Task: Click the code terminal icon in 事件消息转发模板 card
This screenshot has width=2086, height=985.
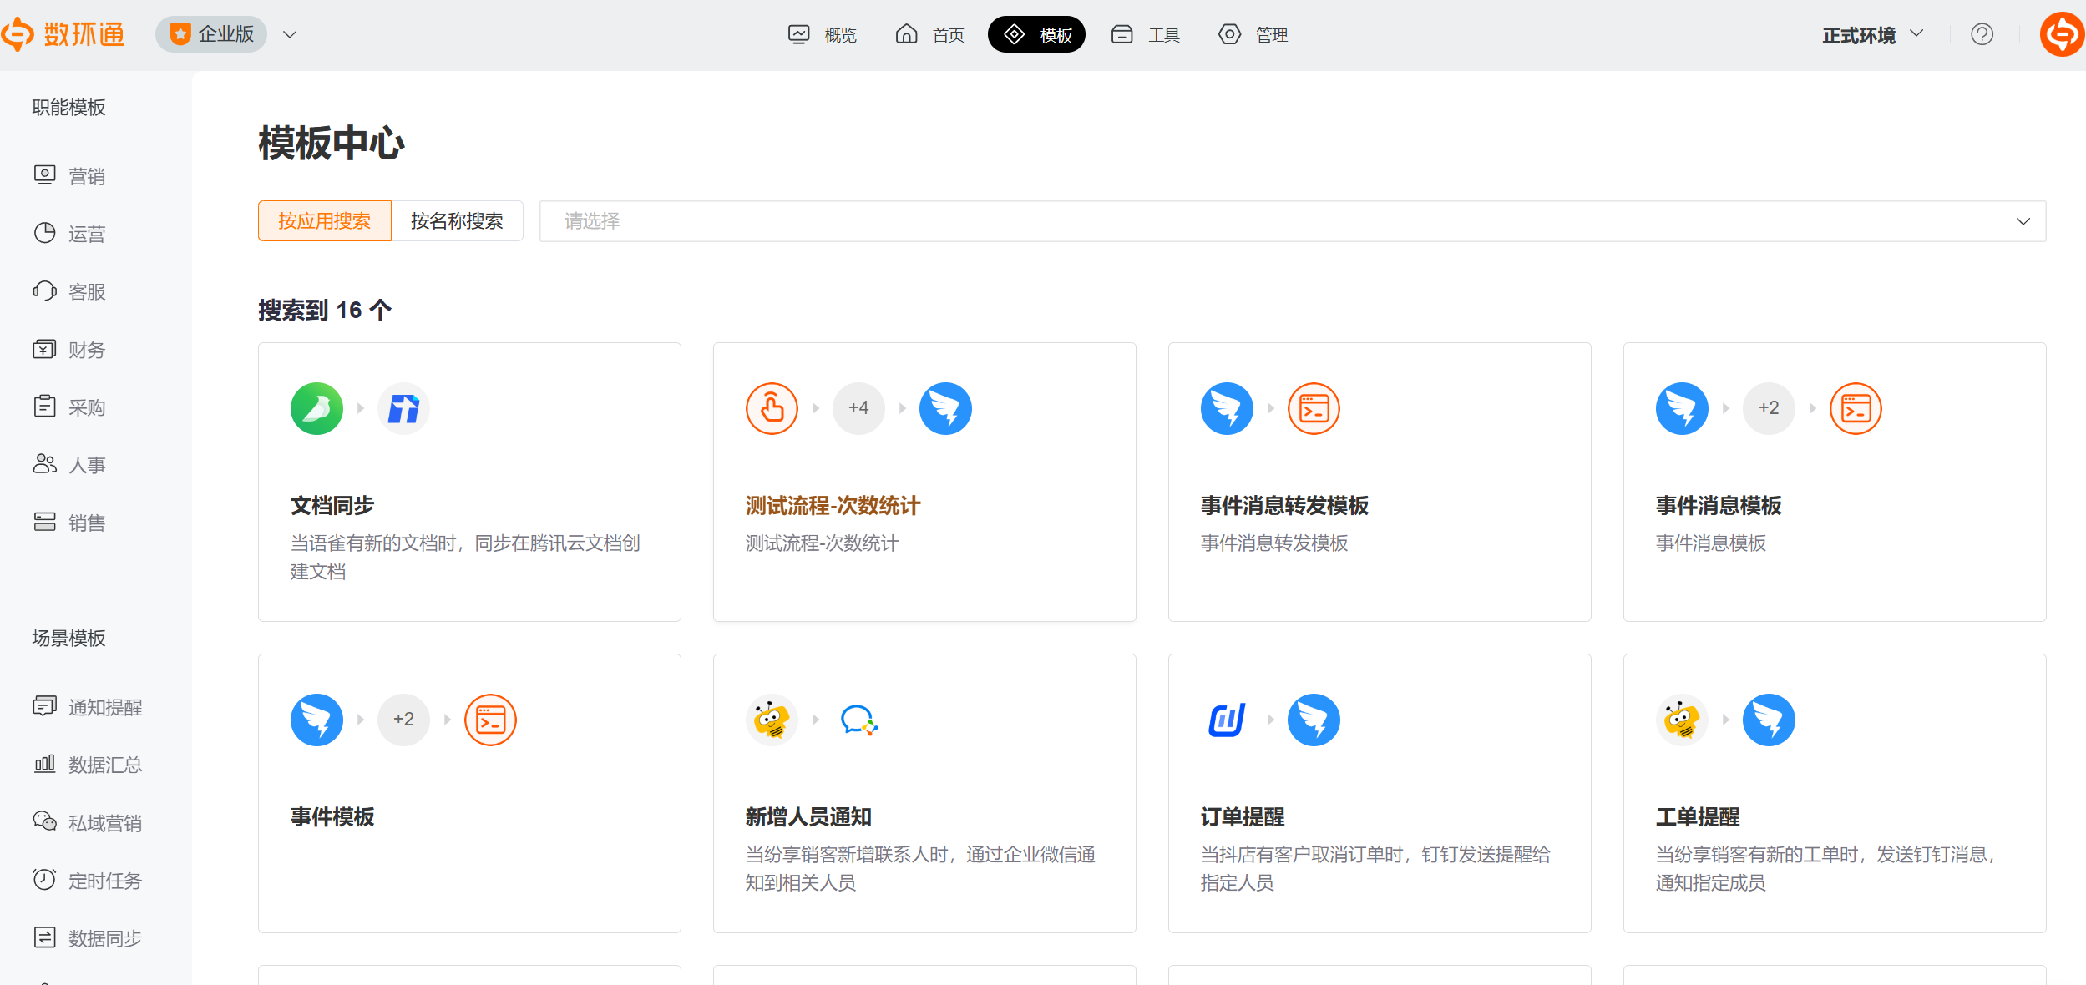Action: [1314, 409]
